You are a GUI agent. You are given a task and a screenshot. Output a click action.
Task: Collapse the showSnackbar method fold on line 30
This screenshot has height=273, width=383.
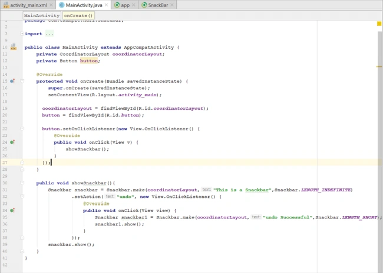22,183
